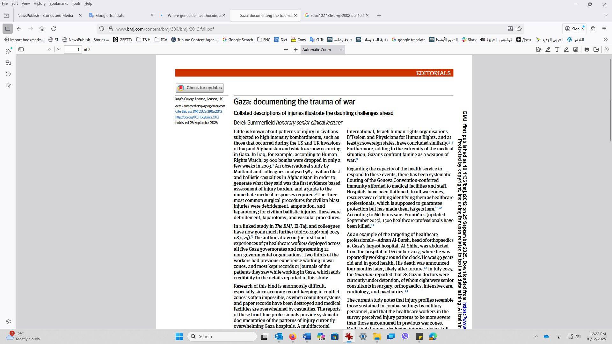Click the Check for updates button
612x344 pixels.
(x=200, y=88)
